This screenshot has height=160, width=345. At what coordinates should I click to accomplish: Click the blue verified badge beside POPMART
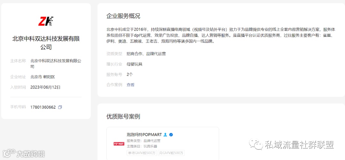click(x=171, y=135)
